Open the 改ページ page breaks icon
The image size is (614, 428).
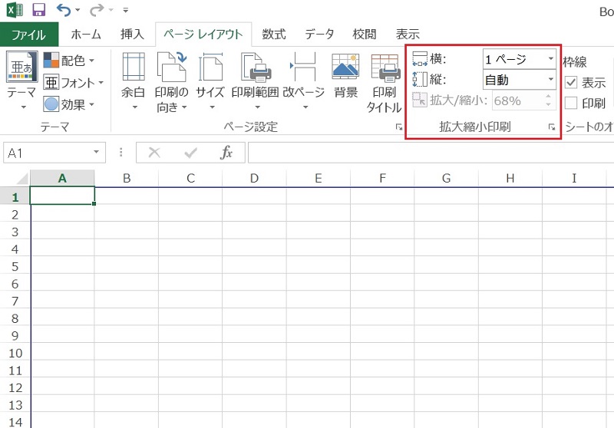(x=304, y=67)
